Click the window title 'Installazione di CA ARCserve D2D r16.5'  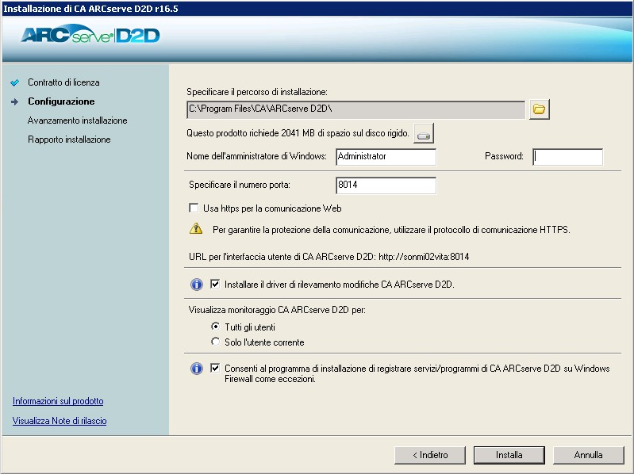click(x=90, y=9)
